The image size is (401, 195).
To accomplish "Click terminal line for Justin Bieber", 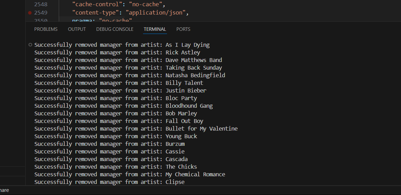I will click(x=120, y=91).
